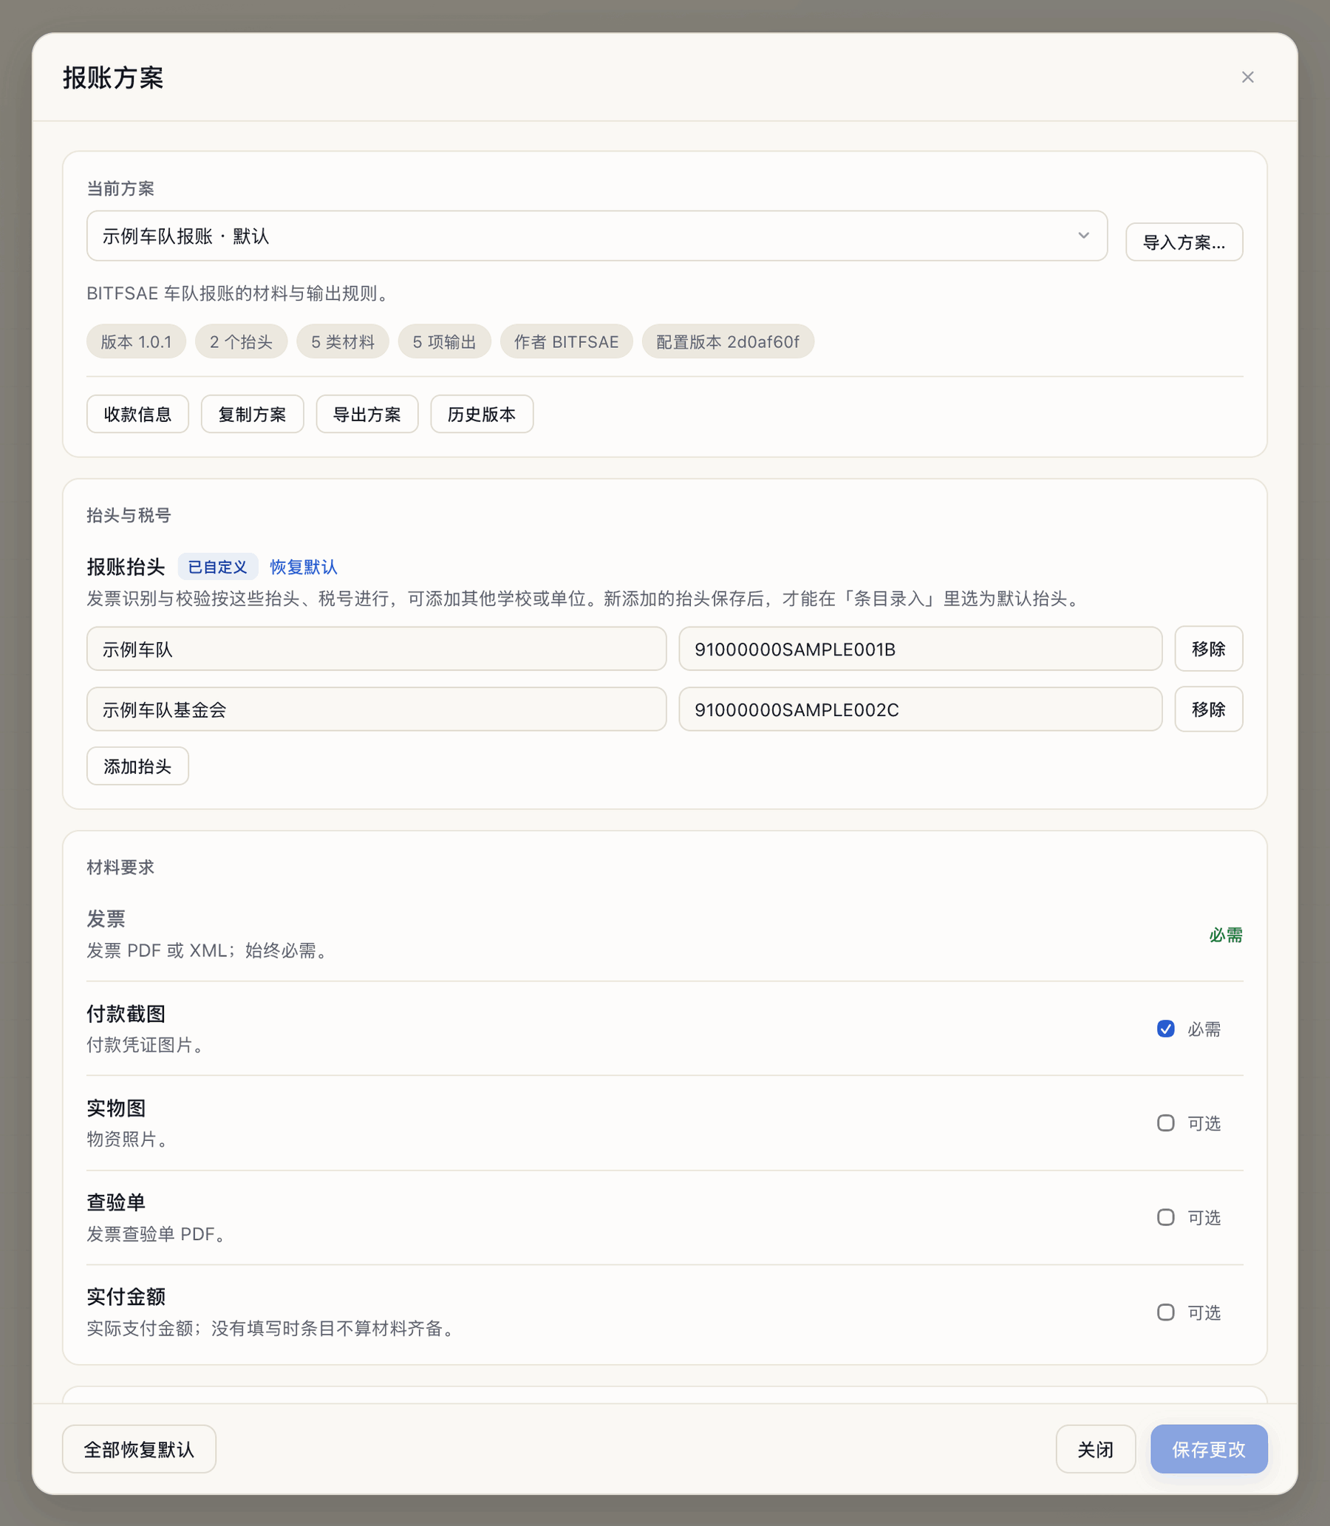The image size is (1330, 1526).
Task: Remove the 示例车队 title row
Action: pyautogui.click(x=1208, y=649)
